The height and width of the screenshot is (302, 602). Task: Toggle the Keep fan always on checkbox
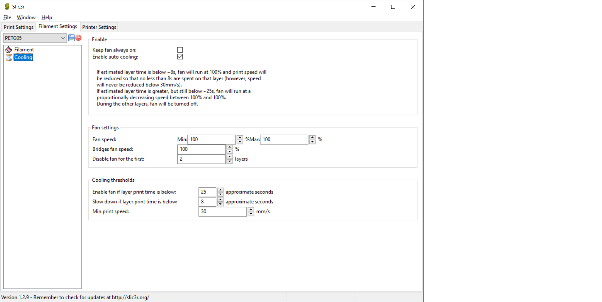tap(180, 50)
